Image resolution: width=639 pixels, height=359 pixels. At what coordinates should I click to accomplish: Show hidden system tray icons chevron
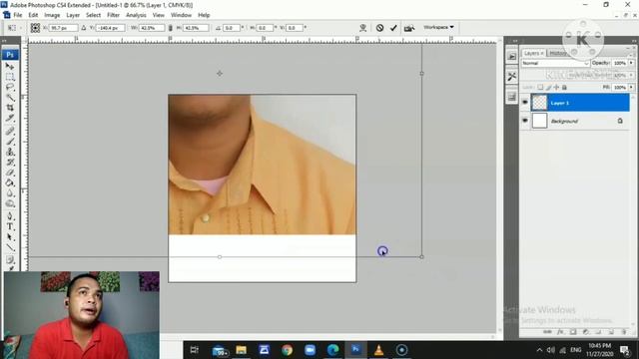coord(539,350)
